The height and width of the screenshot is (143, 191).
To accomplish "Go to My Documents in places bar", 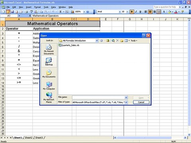I will (x=49, y=74).
